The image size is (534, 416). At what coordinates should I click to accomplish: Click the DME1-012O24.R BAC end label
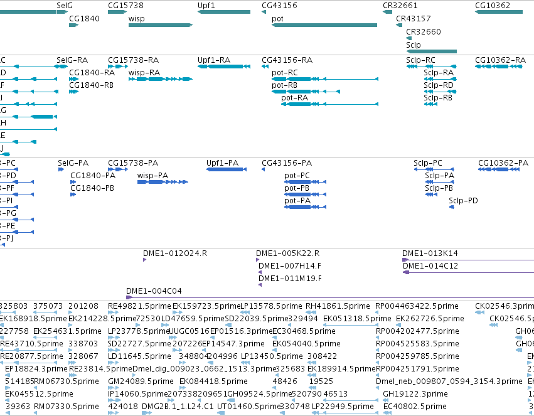click(x=175, y=253)
